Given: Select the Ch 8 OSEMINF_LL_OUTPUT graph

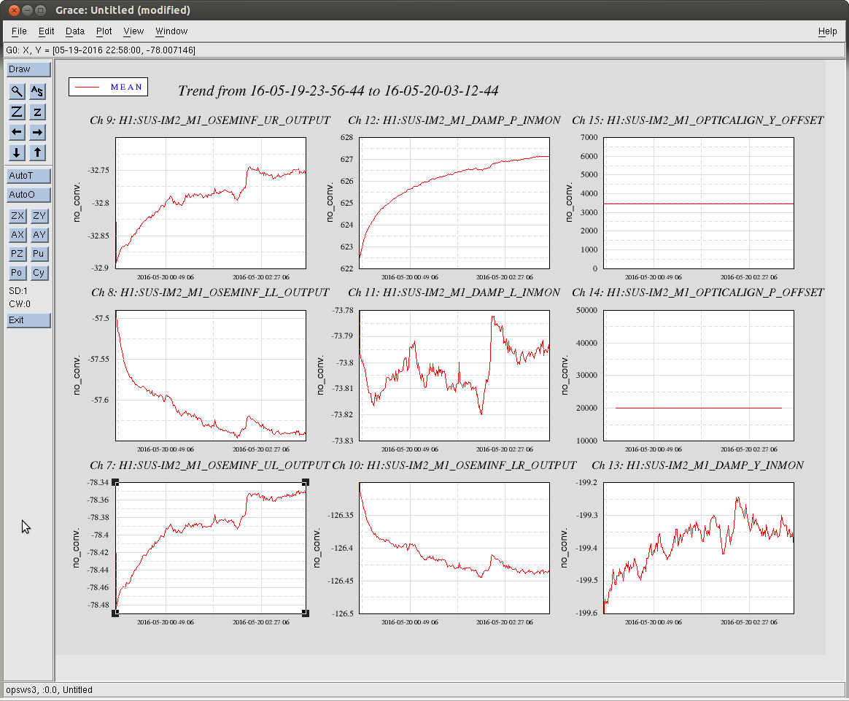Looking at the screenshot, I should pyautogui.click(x=211, y=375).
